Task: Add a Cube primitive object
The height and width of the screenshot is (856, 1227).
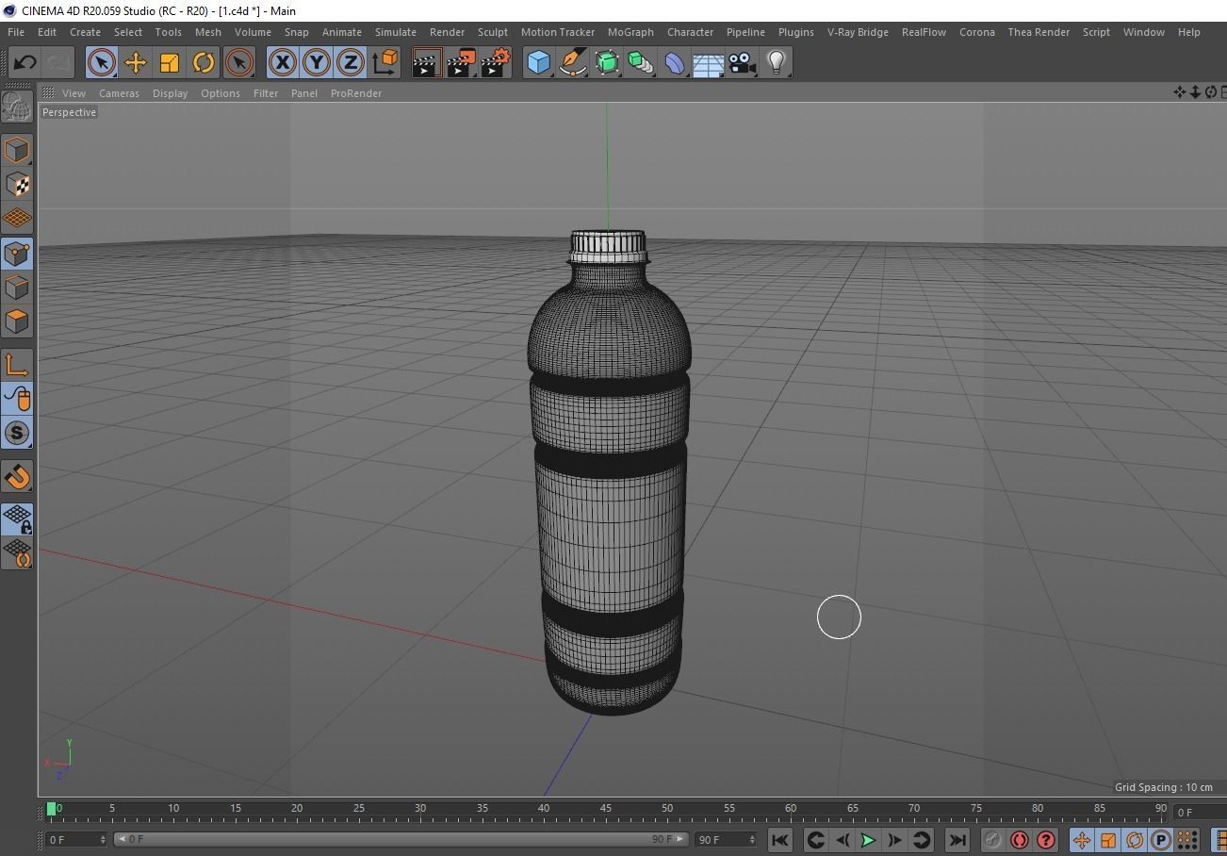Action: pyautogui.click(x=538, y=63)
